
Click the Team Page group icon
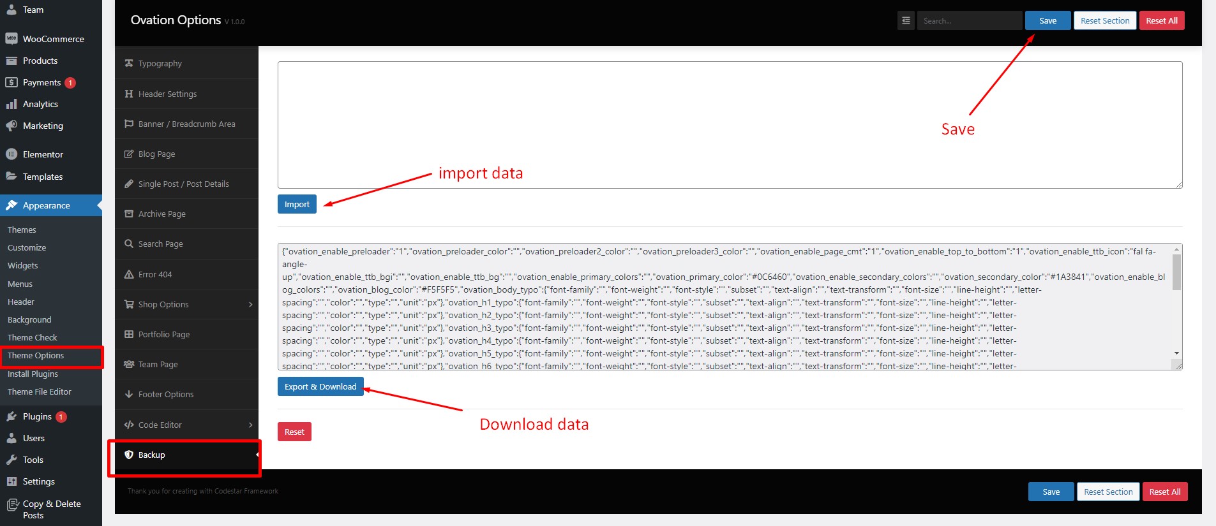(129, 364)
